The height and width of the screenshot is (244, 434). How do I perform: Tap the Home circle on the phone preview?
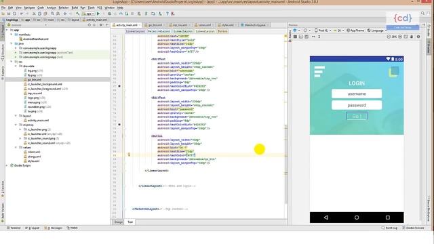coord(357,218)
